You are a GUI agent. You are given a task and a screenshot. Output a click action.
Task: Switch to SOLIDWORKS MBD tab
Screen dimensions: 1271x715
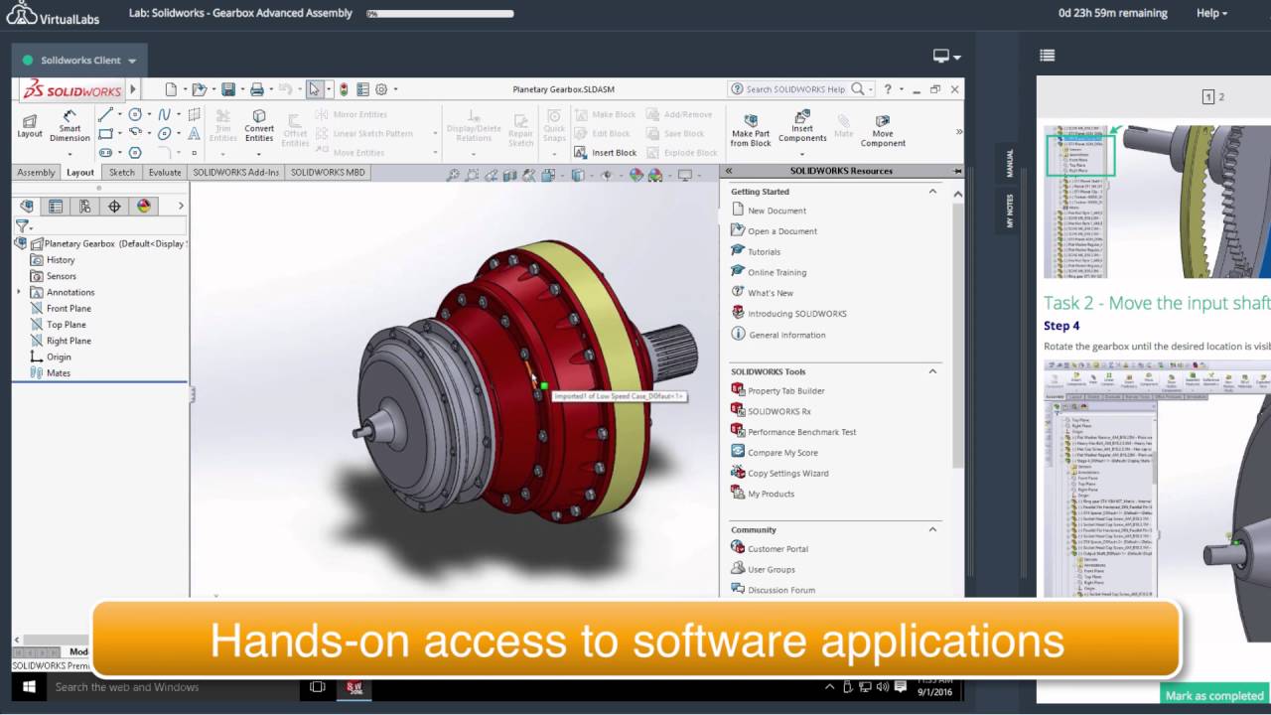click(327, 172)
